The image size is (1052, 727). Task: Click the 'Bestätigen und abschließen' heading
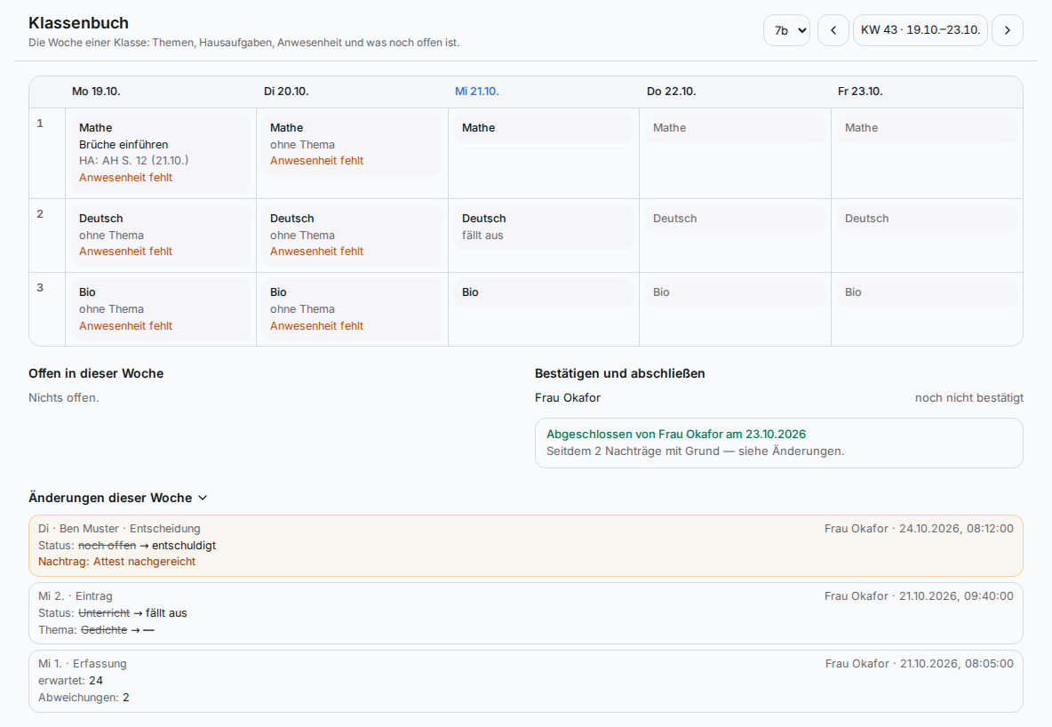[x=620, y=373]
